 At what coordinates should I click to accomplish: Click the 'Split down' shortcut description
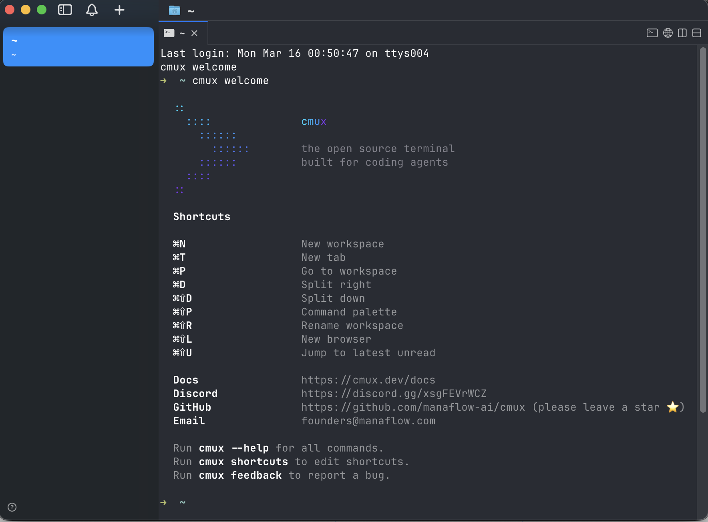tap(333, 298)
